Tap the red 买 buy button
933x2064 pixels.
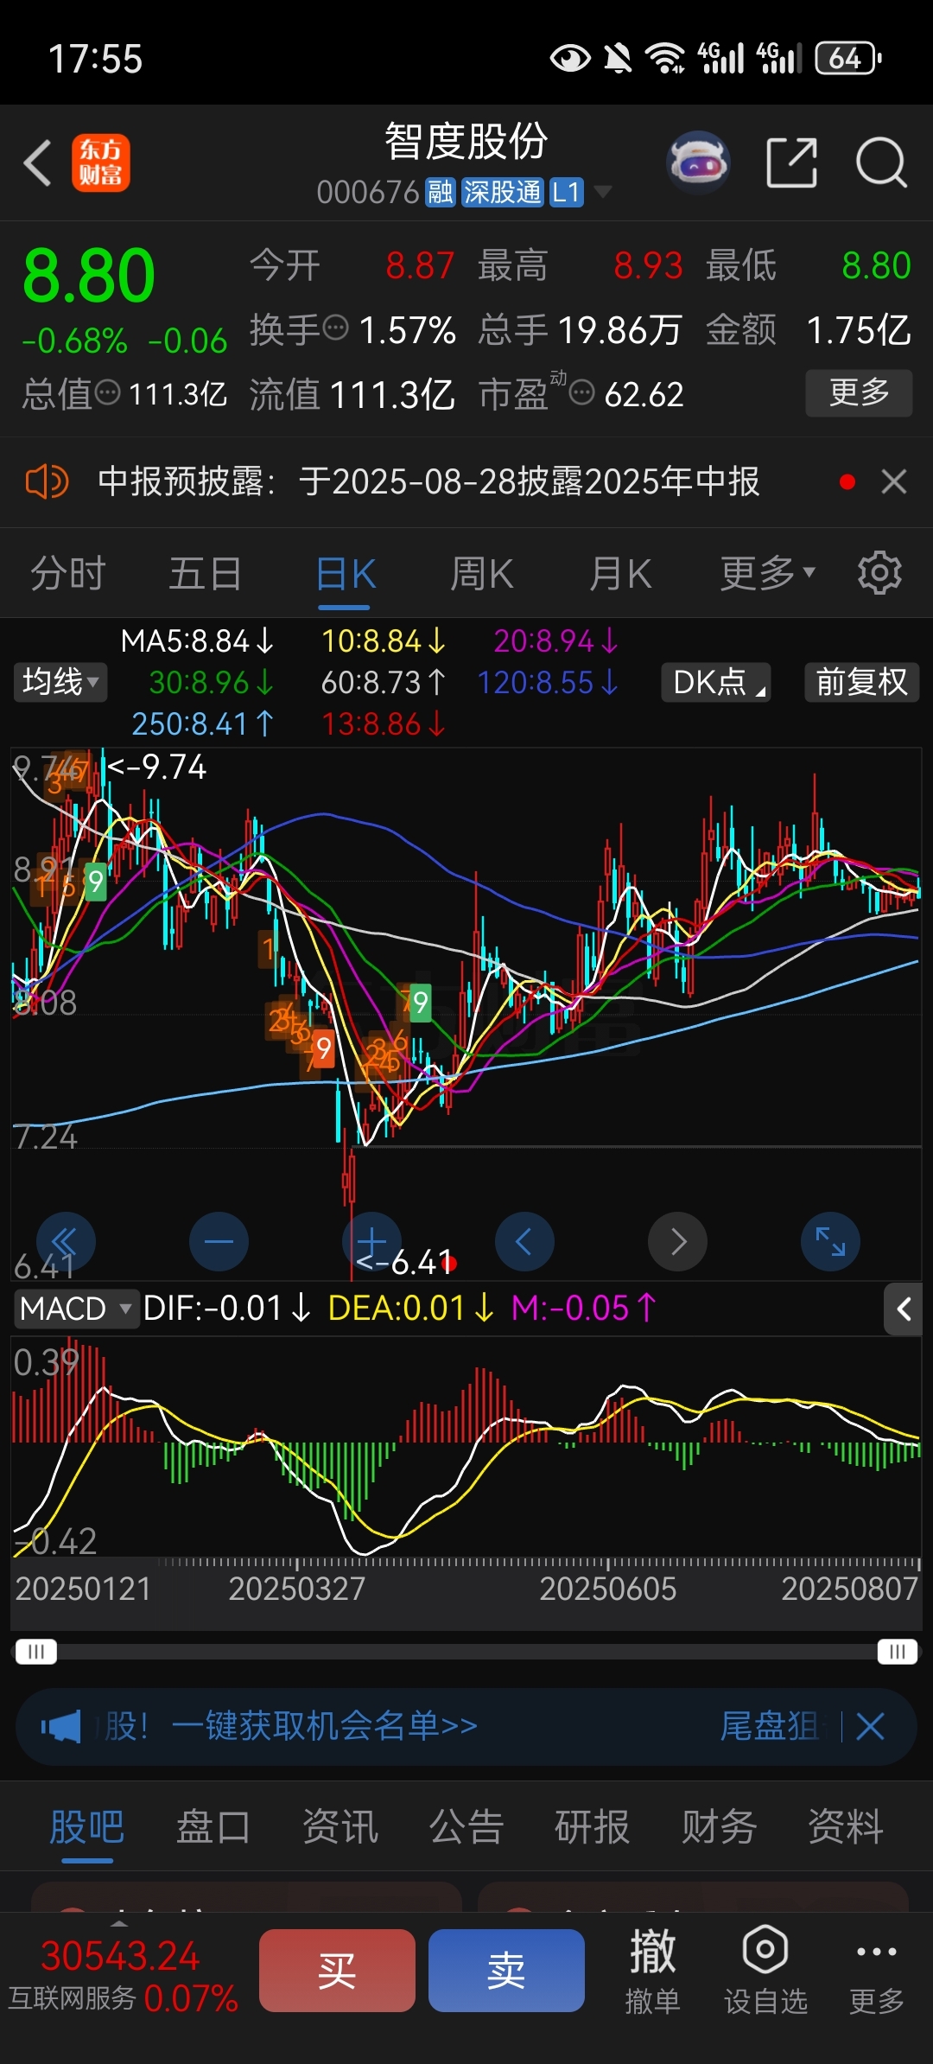pos(337,1971)
